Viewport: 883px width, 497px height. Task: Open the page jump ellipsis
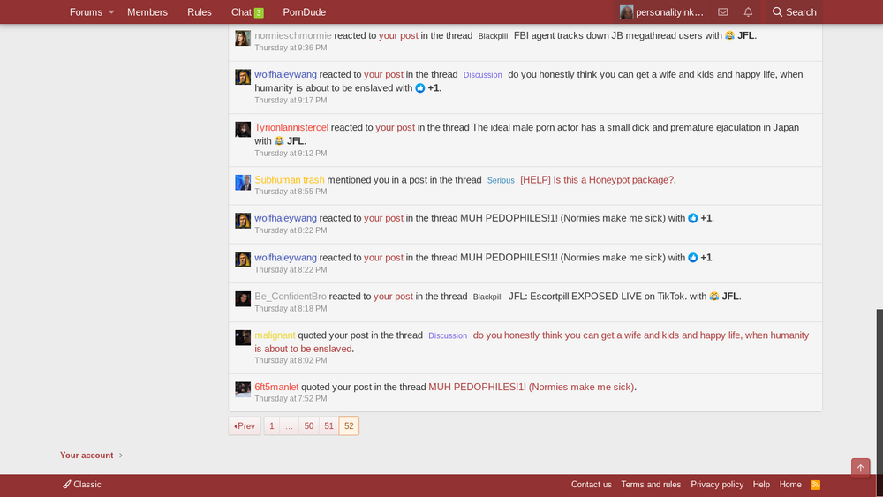[289, 426]
